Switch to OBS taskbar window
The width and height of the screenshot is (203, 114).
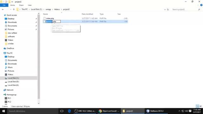pyautogui.click(x=85, y=111)
